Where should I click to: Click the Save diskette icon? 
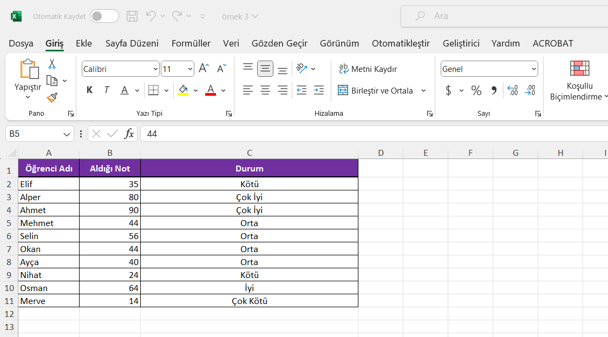(x=132, y=16)
